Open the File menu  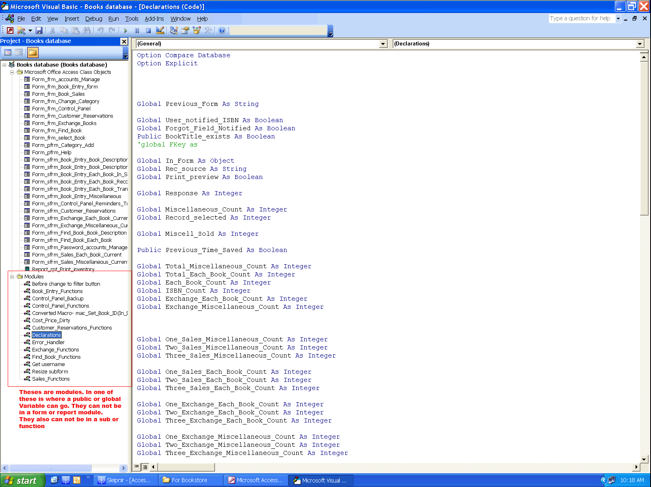pos(21,19)
